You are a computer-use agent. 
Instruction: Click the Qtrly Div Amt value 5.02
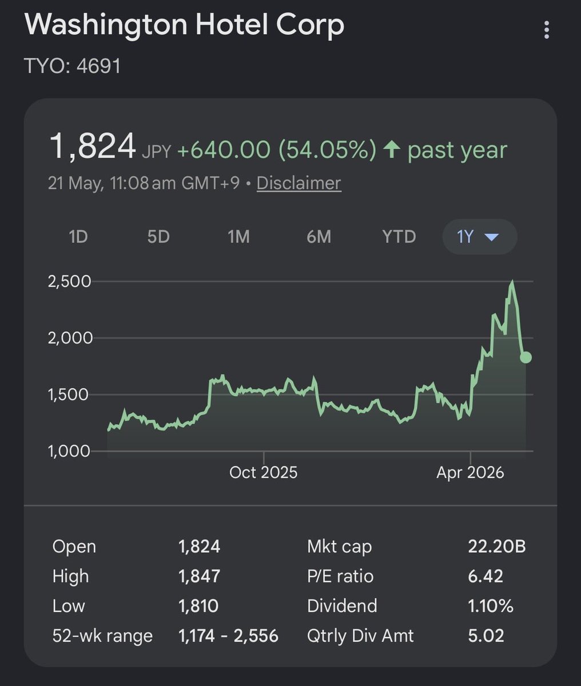point(486,636)
